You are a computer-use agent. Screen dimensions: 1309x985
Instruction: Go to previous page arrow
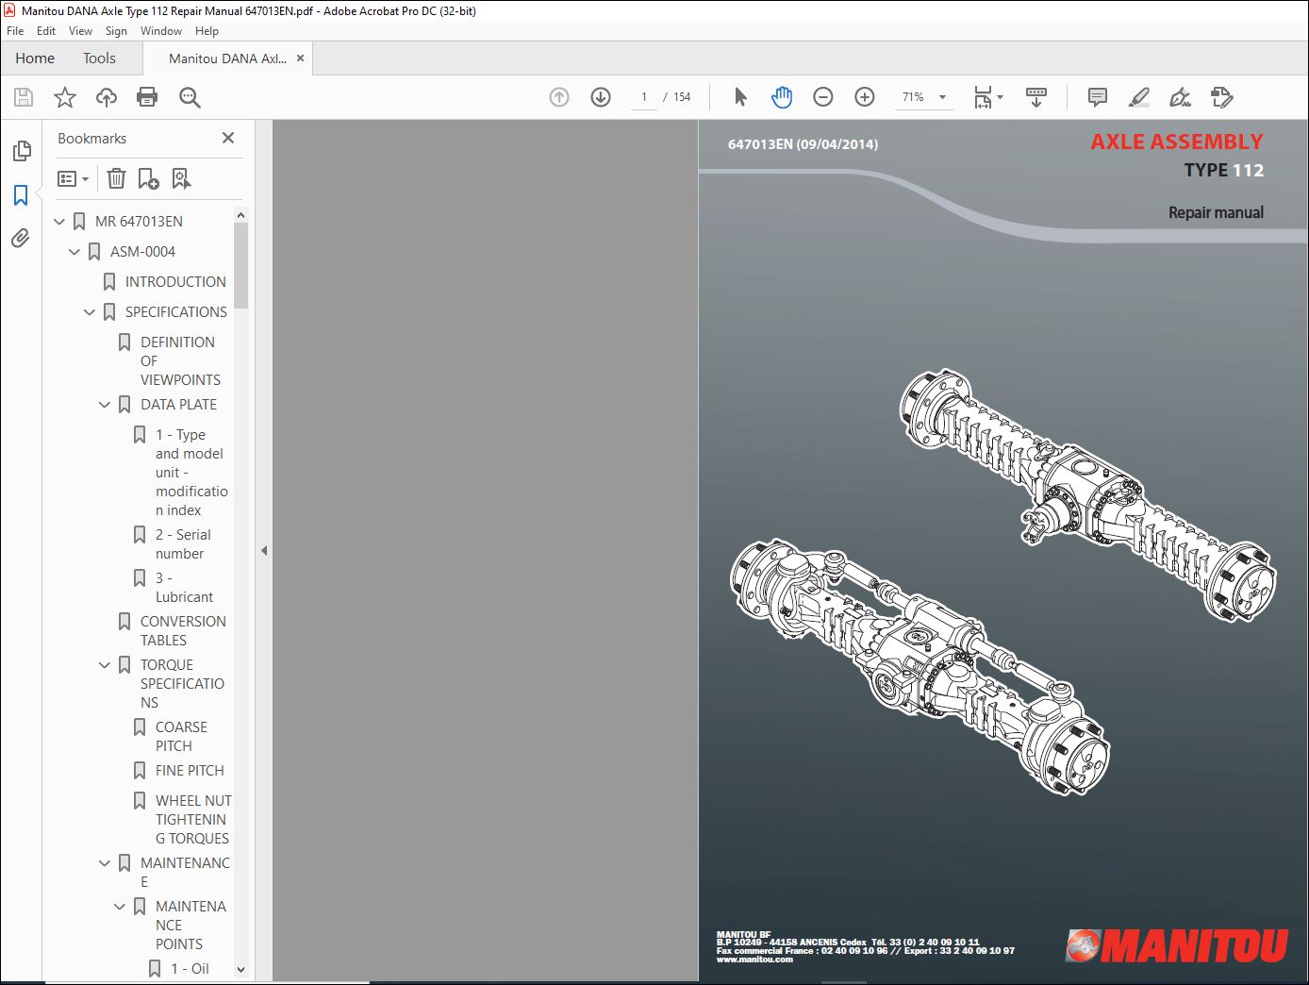(559, 97)
